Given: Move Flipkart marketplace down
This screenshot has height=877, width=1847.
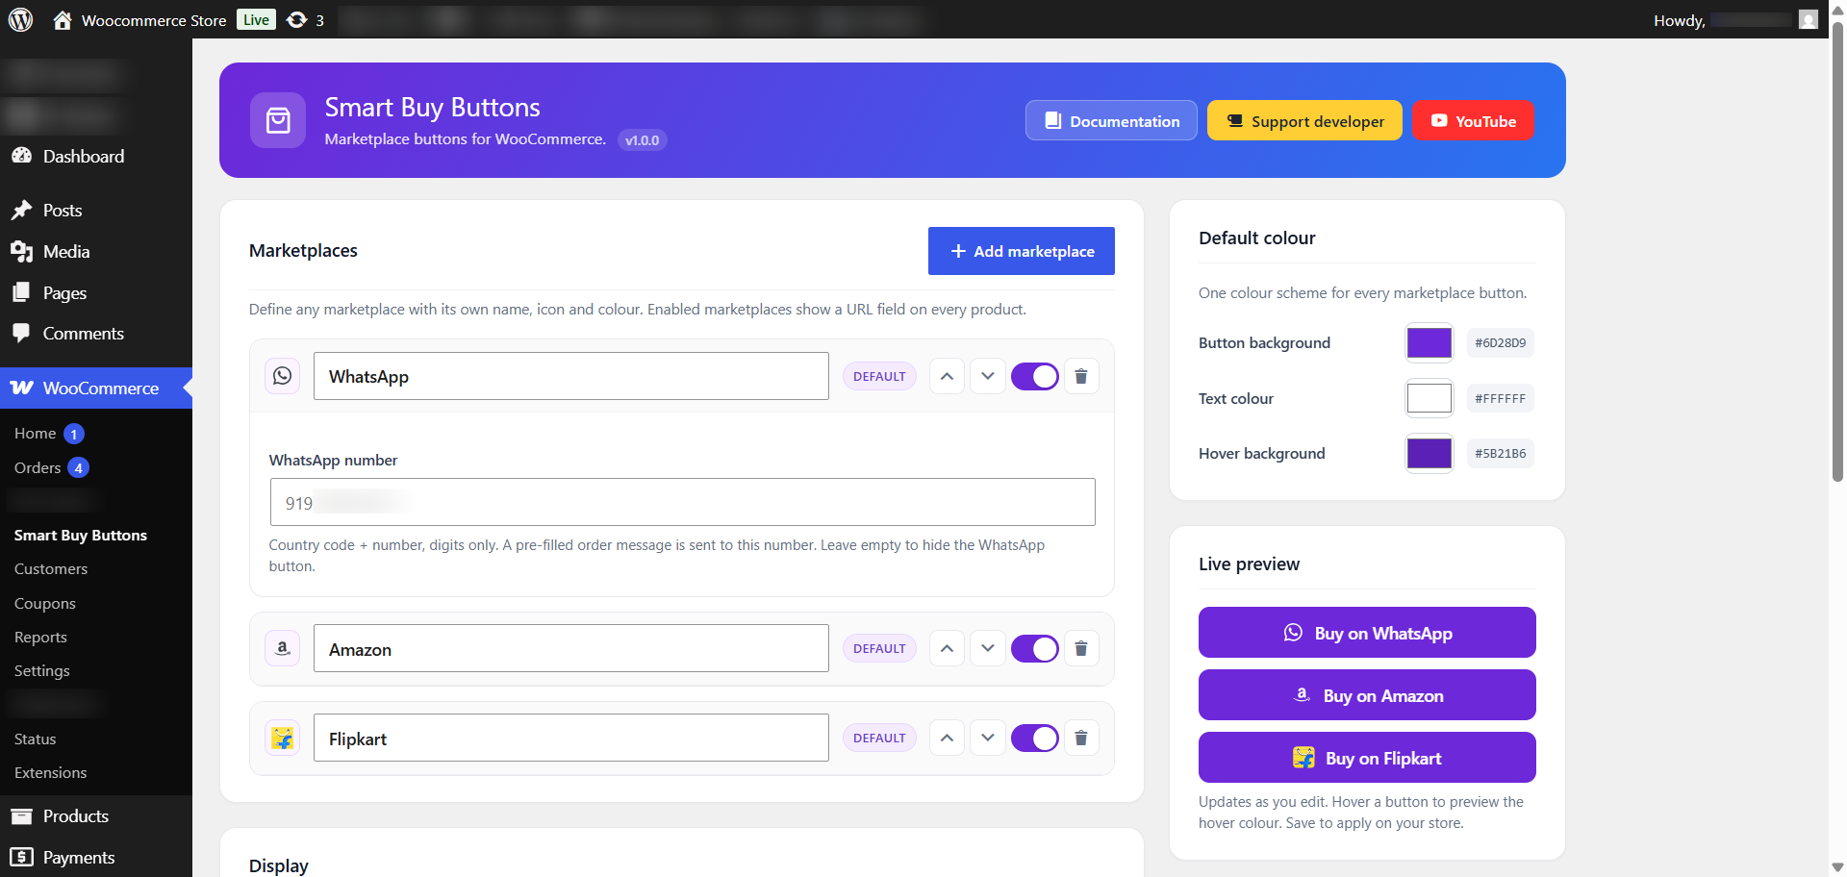Looking at the screenshot, I should tap(988, 738).
